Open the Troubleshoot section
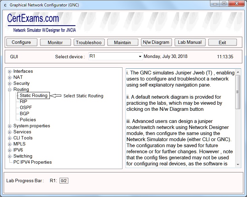The height and width of the screenshot is (197, 247). pos(89,42)
